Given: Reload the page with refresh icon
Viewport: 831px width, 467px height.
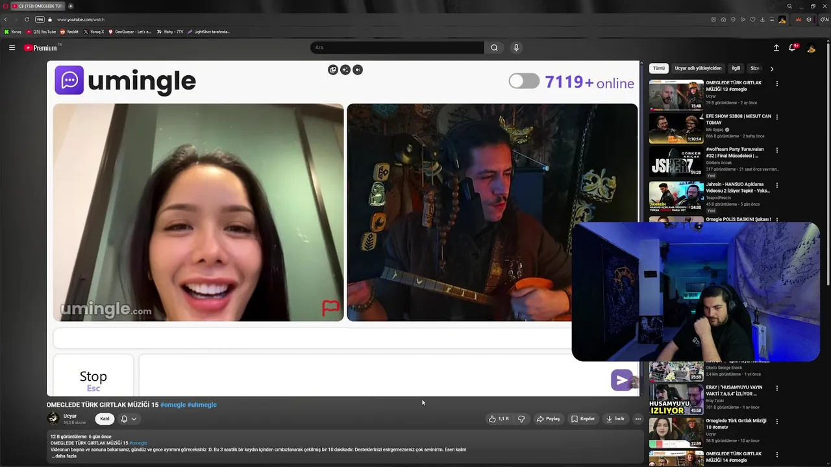Looking at the screenshot, I should pos(27,19).
